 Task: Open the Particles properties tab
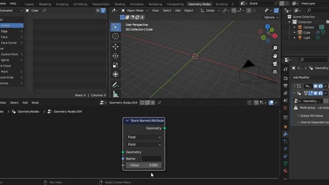tap(285, 142)
